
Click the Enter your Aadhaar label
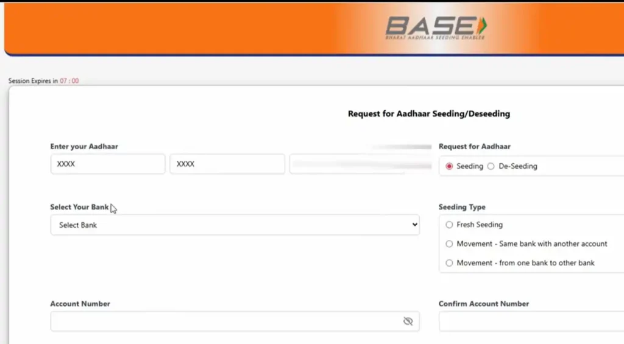tap(84, 146)
